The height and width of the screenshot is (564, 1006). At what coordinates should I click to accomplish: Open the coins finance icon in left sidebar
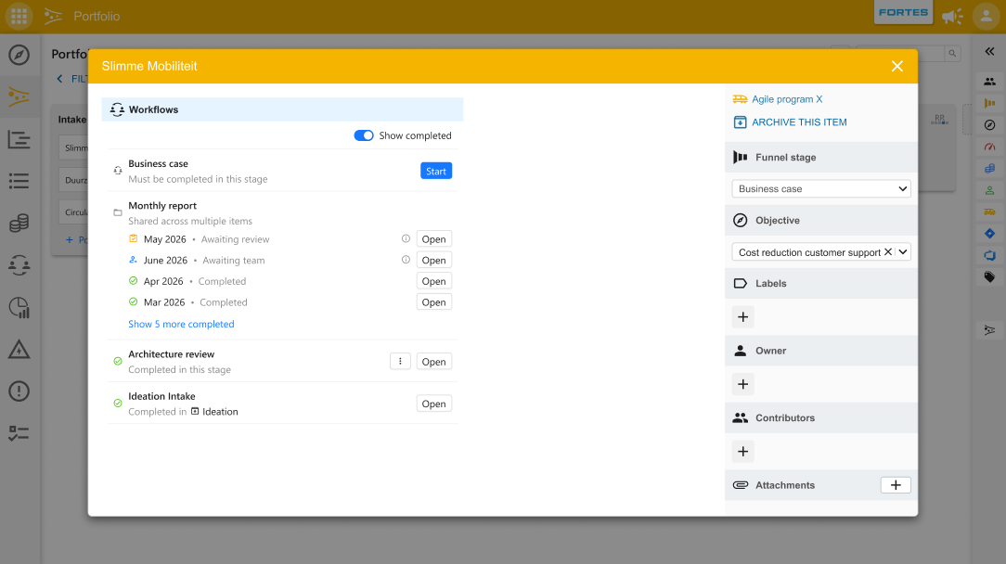(19, 224)
